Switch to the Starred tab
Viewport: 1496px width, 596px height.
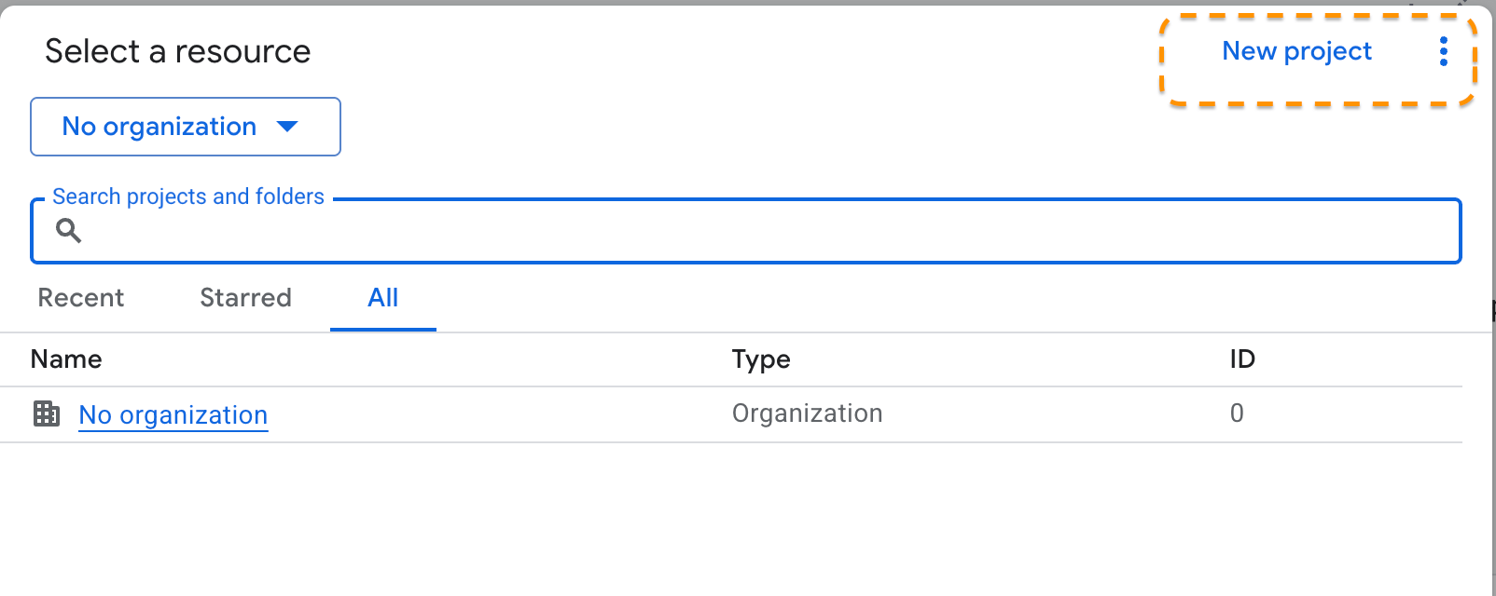[x=245, y=298]
